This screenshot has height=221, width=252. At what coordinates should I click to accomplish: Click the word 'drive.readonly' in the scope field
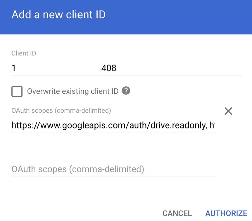(179, 125)
